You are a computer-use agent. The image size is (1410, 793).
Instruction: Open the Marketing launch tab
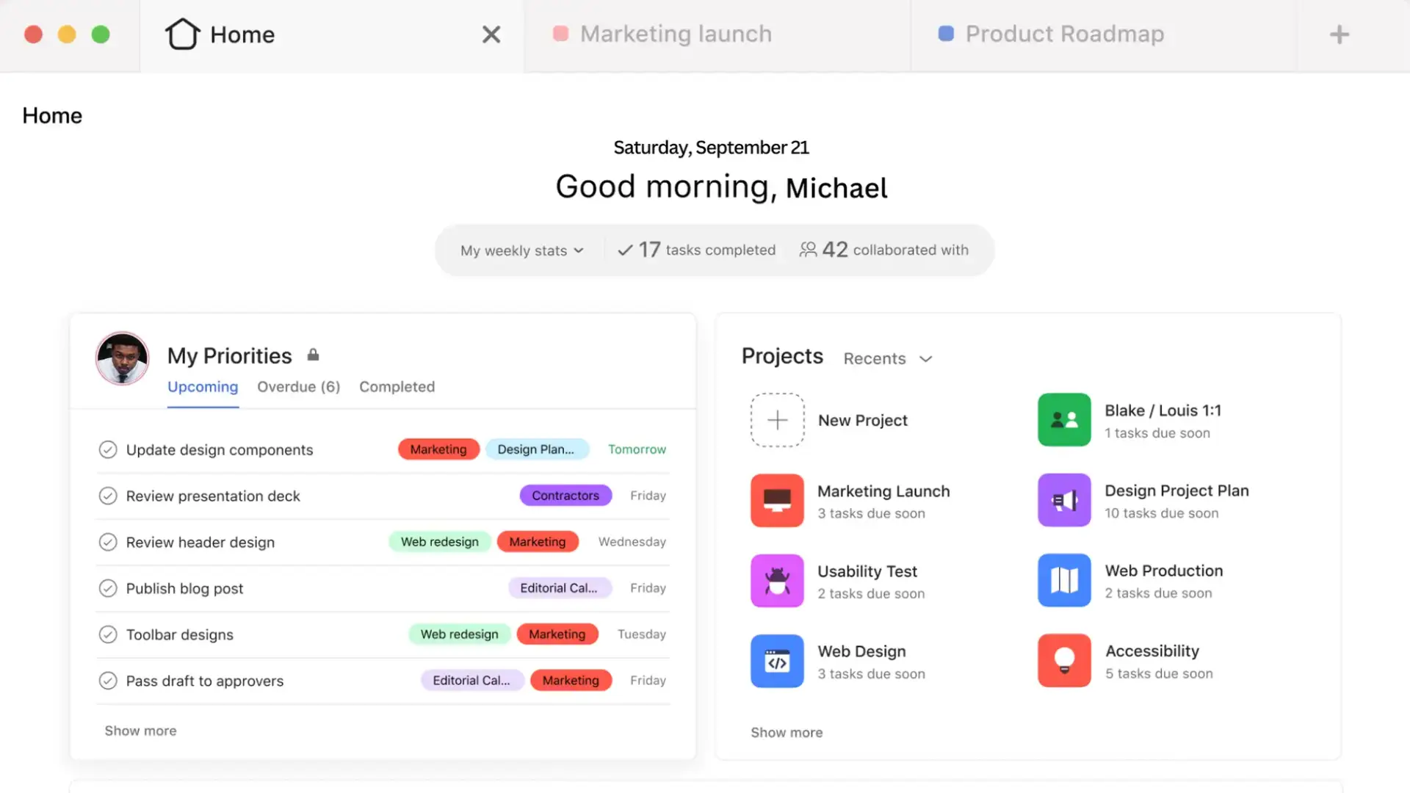676,33
